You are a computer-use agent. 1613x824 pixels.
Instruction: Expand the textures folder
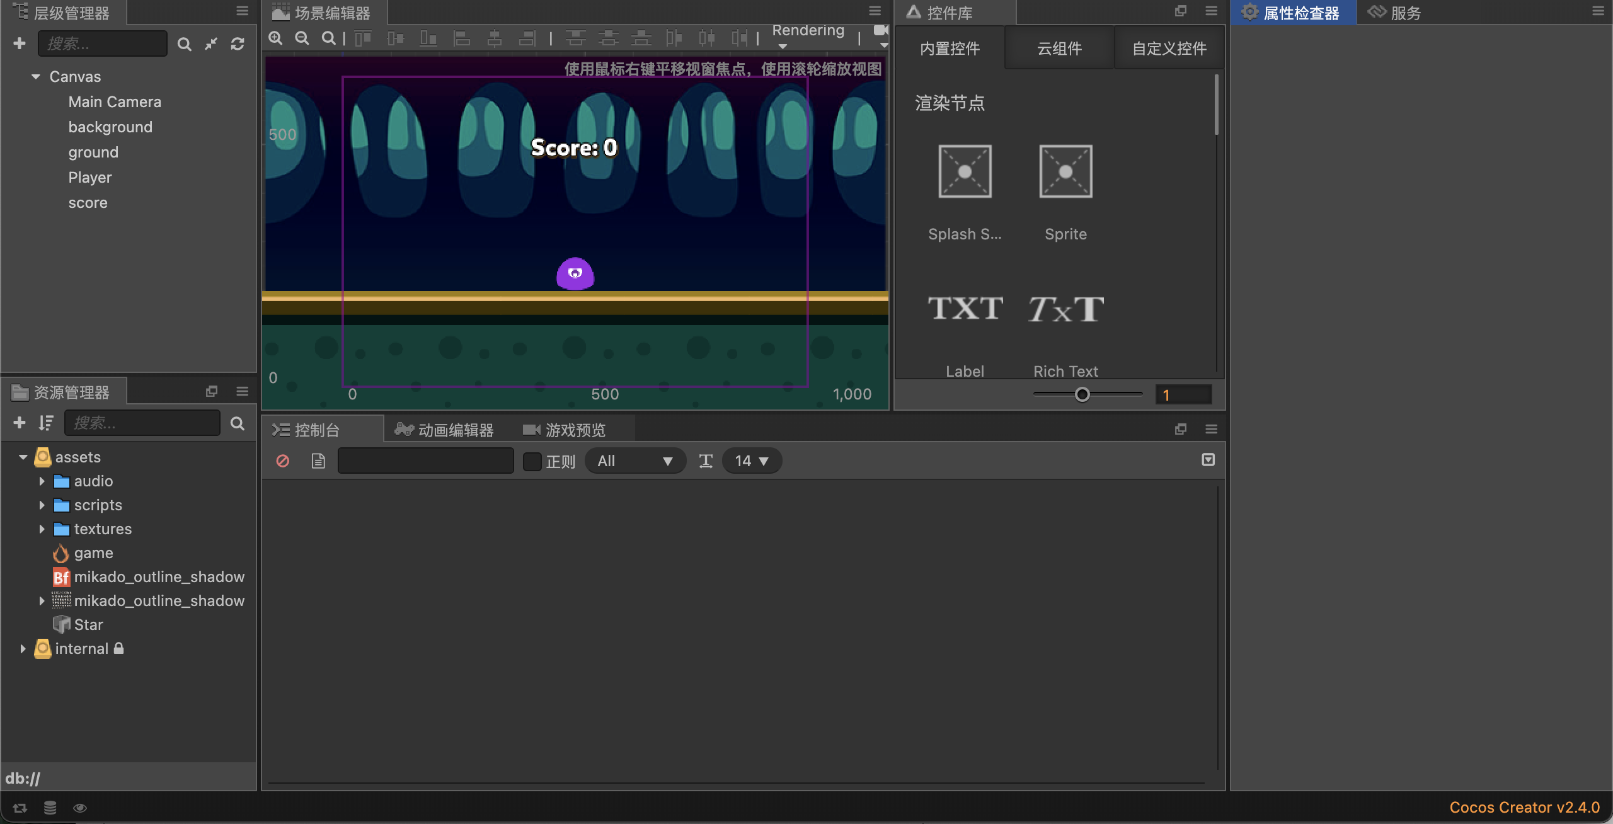(x=42, y=529)
